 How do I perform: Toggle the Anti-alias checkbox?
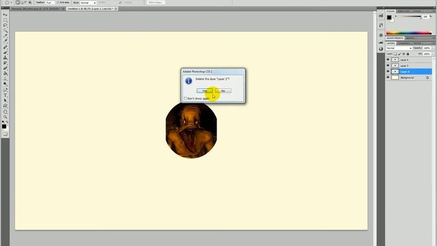(x=57, y=3)
